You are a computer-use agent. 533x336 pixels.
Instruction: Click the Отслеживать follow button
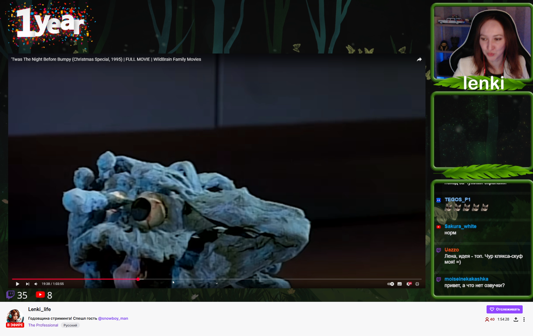[x=504, y=309]
